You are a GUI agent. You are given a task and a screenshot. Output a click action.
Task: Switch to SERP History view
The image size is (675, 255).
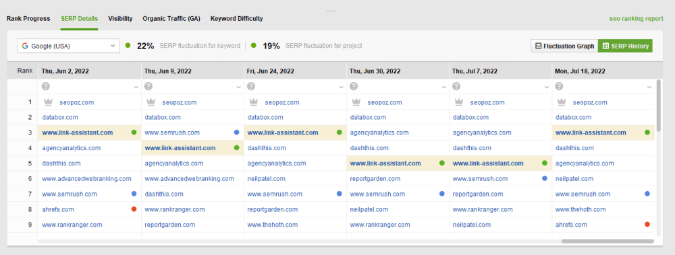[625, 46]
